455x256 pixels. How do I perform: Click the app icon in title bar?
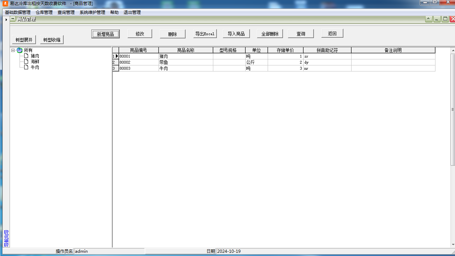(x=5, y=3)
